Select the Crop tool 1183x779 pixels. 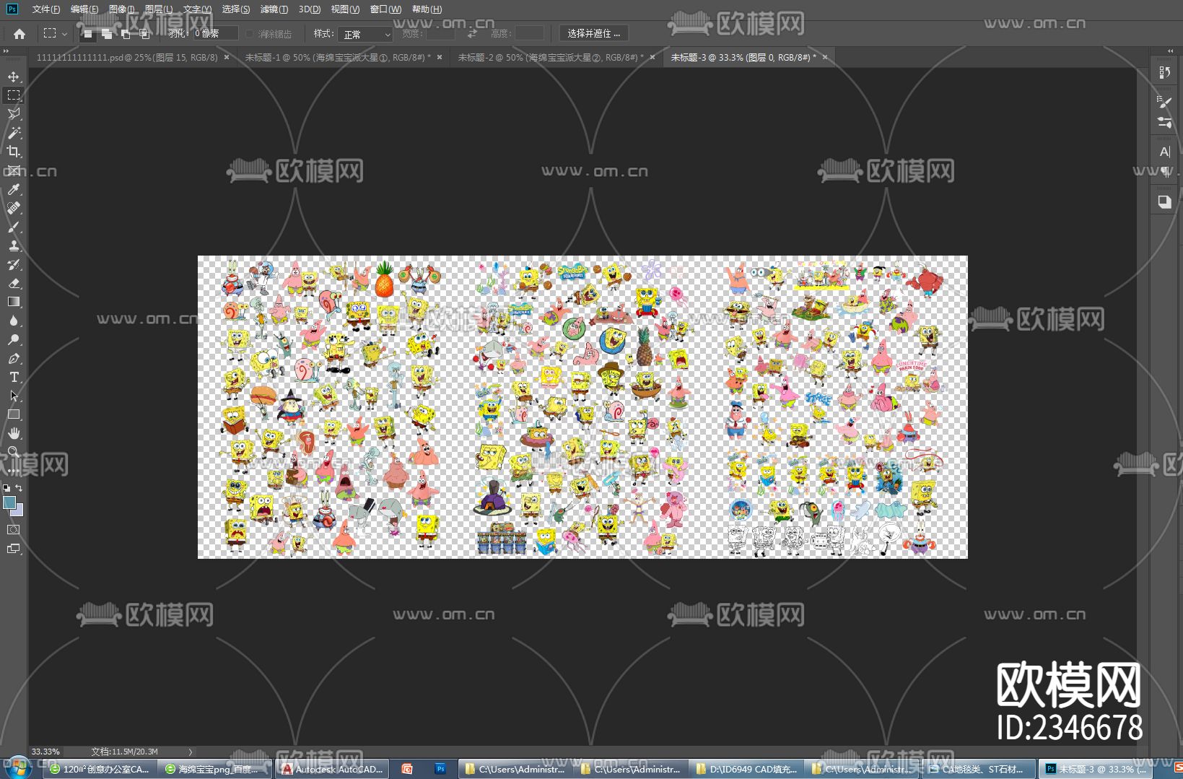(x=14, y=152)
